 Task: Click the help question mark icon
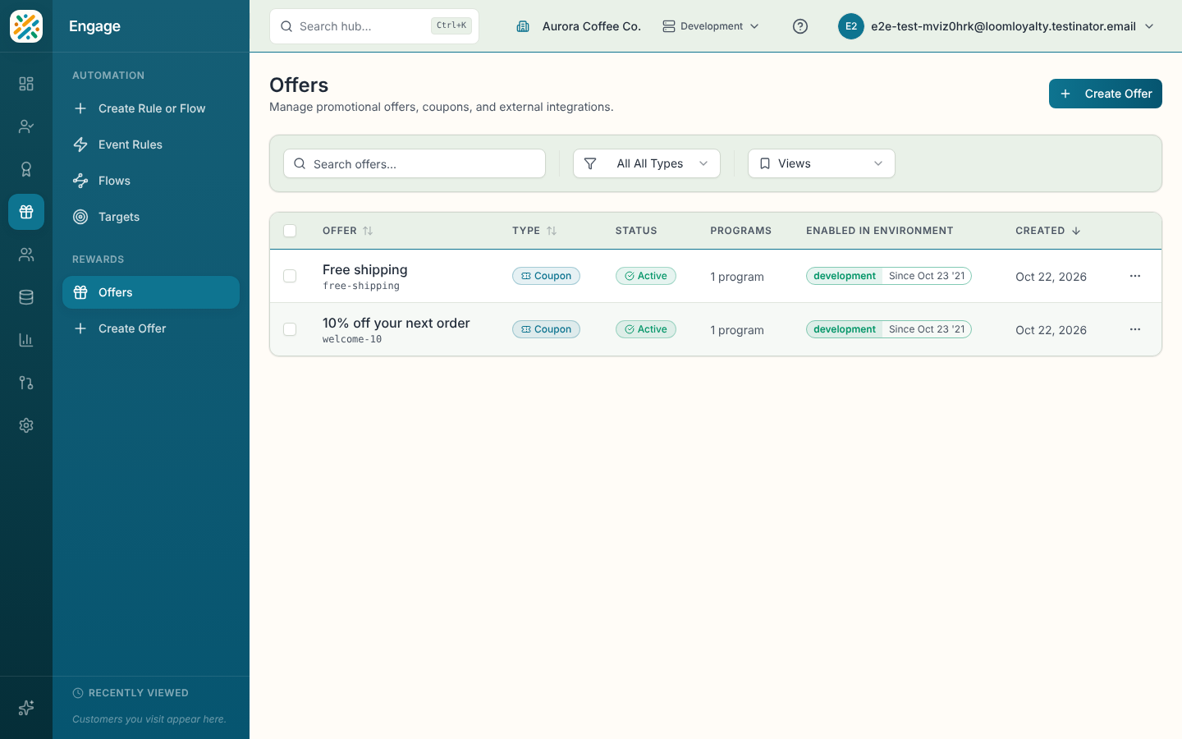(800, 26)
